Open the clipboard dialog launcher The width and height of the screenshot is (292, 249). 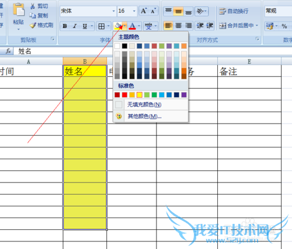pos(53,39)
